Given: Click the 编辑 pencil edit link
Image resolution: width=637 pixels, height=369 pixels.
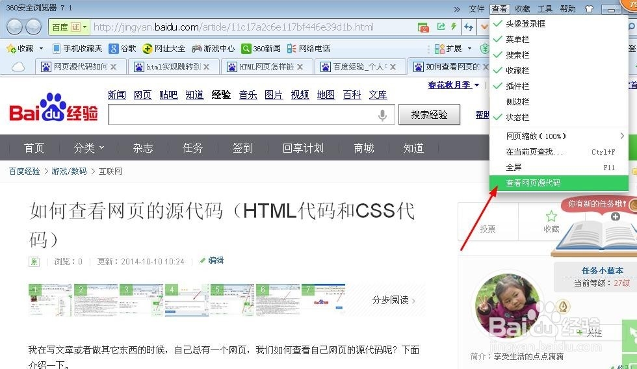Looking at the screenshot, I should 212,261.
